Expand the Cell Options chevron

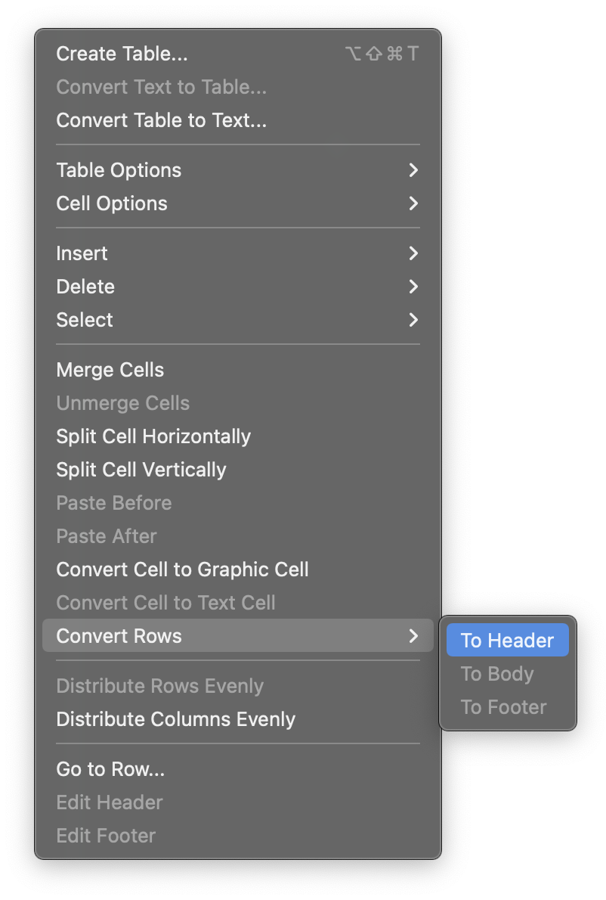(413, 203)
